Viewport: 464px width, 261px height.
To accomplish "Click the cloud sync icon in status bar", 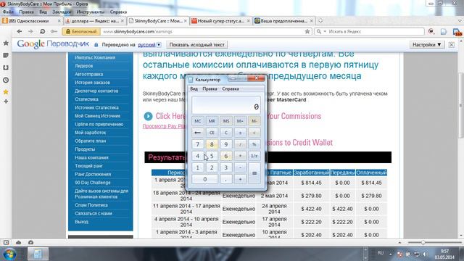I will 18,242.
